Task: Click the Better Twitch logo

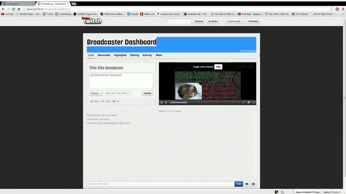Action: (x=92, y=21)
